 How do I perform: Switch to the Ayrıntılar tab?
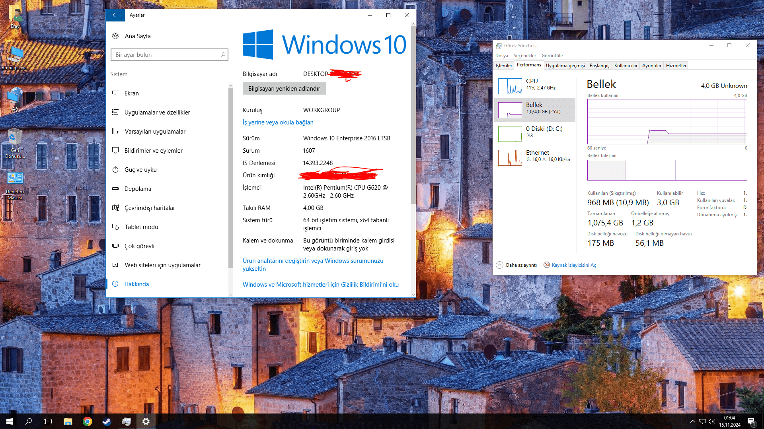click(651, 66)
